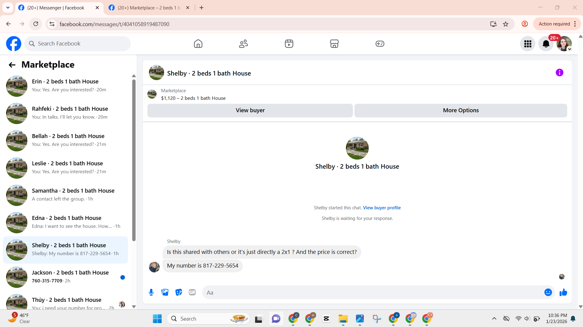
Task: Open Windows Start menu
Action: pos(157,319)
